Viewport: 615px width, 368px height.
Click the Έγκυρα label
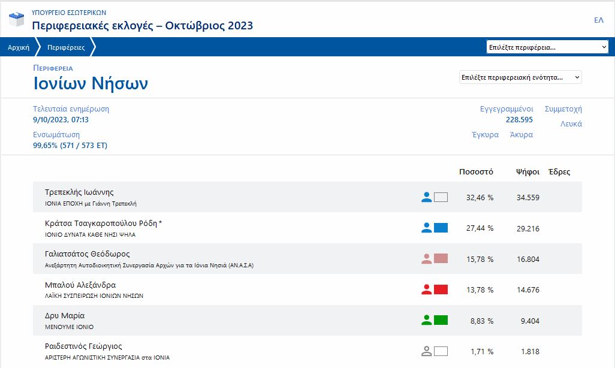point(485,135)
